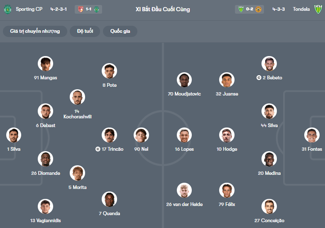
Task: Click Hodge's player photo
Action: click(x=227, y=135)
